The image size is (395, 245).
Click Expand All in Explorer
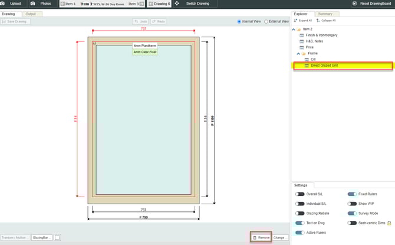point(302,20)
